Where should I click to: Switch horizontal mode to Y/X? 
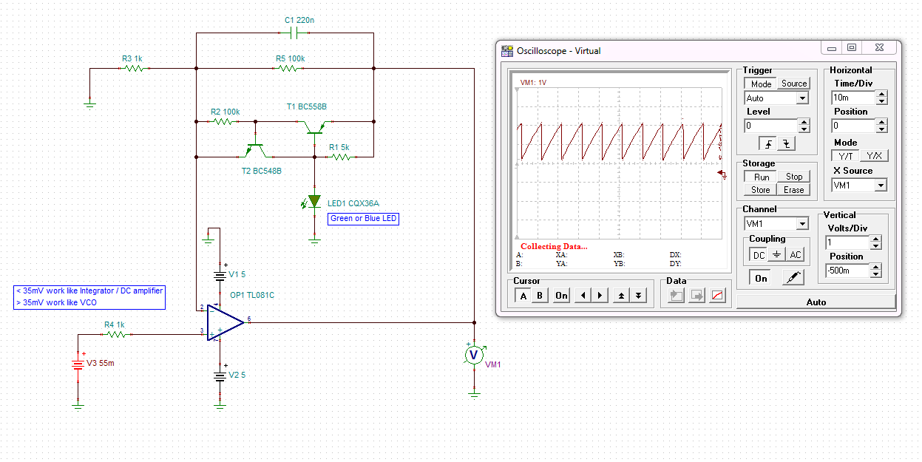tap(874, 156)
